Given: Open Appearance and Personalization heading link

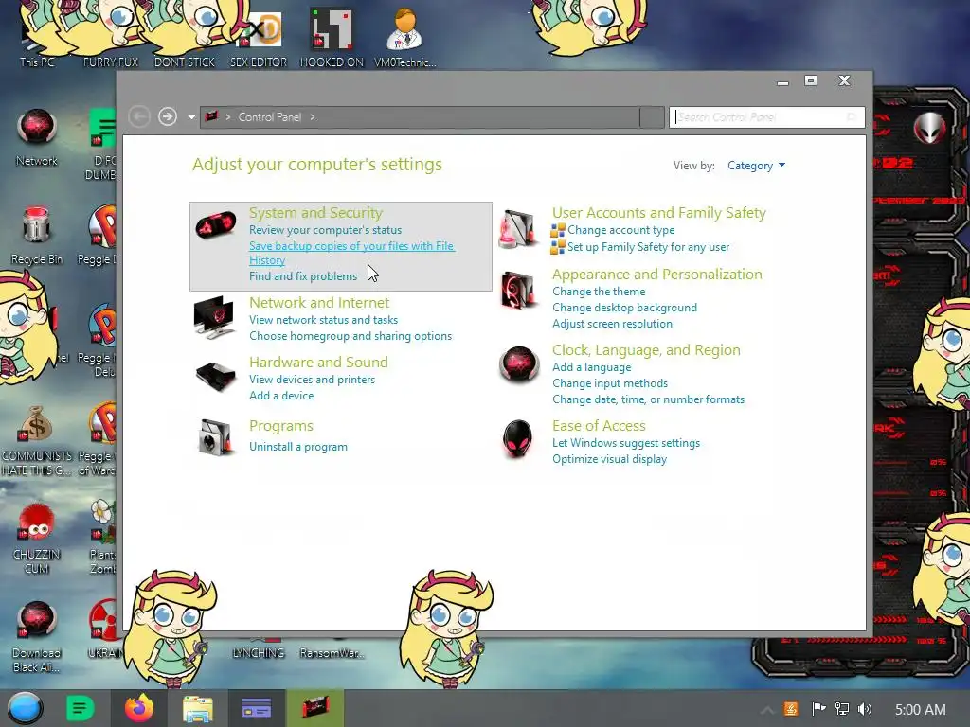Looking at the screenshot, I should pyautogui.click(x=657, y=275).
